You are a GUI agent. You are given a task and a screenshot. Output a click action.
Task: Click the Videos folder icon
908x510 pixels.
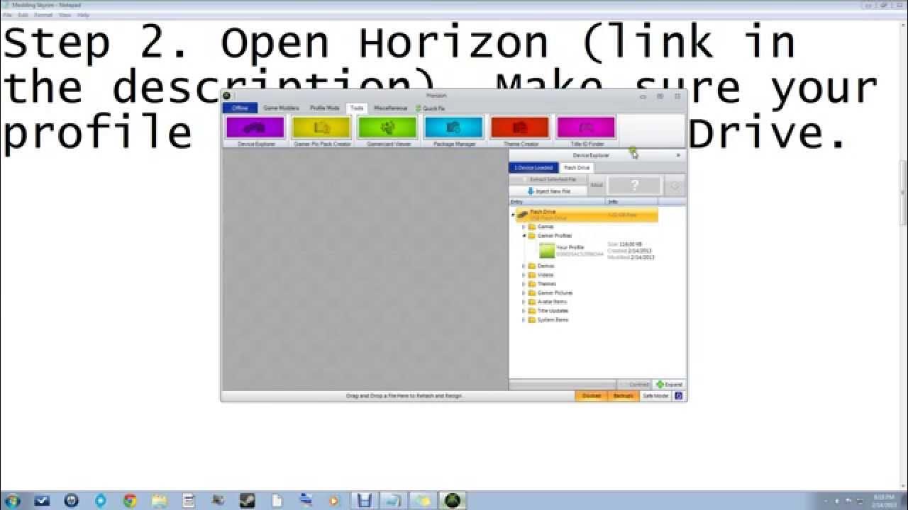(x=531, y=275)
